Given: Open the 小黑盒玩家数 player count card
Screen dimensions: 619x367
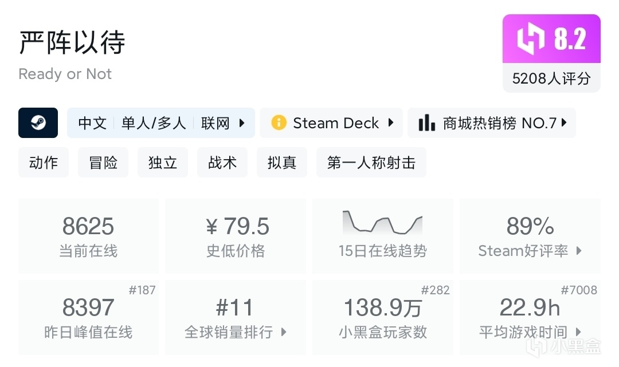Looking at the screenshot, I should pyautogui.click(x=382, y=317).
